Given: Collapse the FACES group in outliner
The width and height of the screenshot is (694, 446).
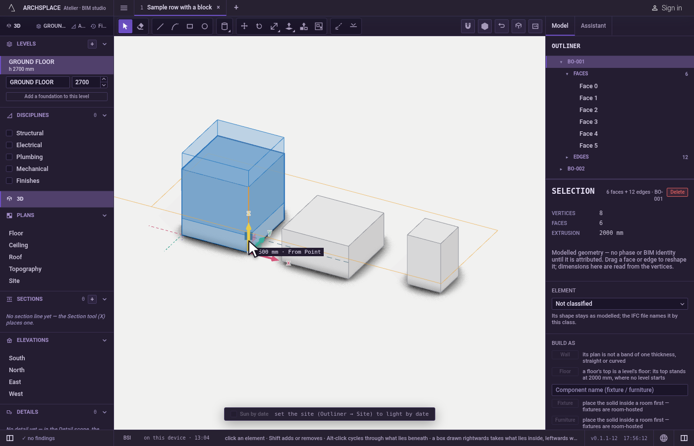Looking at the screenshot, I should pos(567,74).
